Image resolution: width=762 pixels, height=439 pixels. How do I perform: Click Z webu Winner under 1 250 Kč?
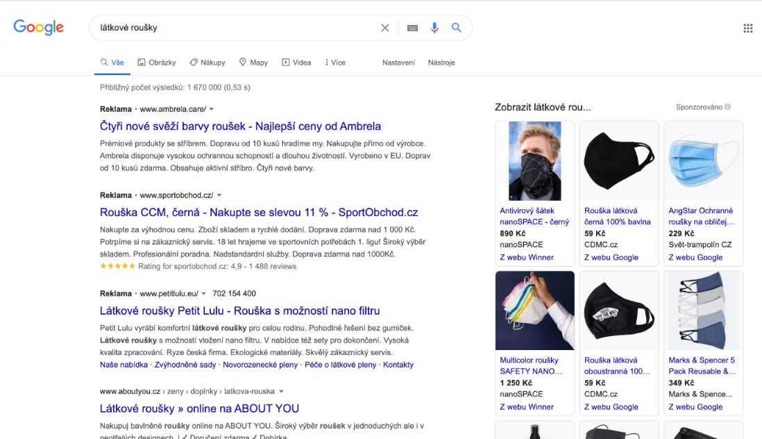click(527, 407)
